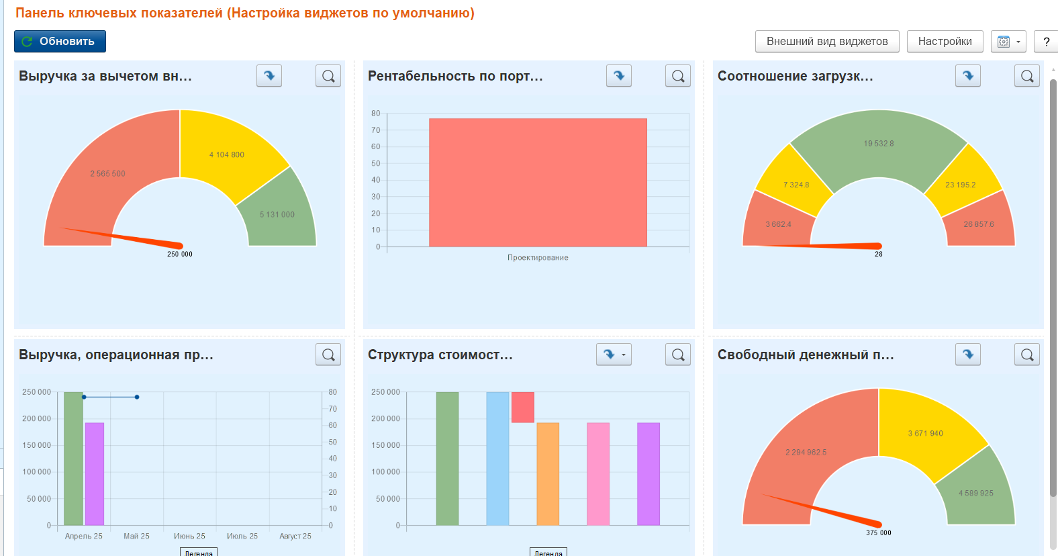Click the green 19 532.8 gauge segment

point(879,143)
